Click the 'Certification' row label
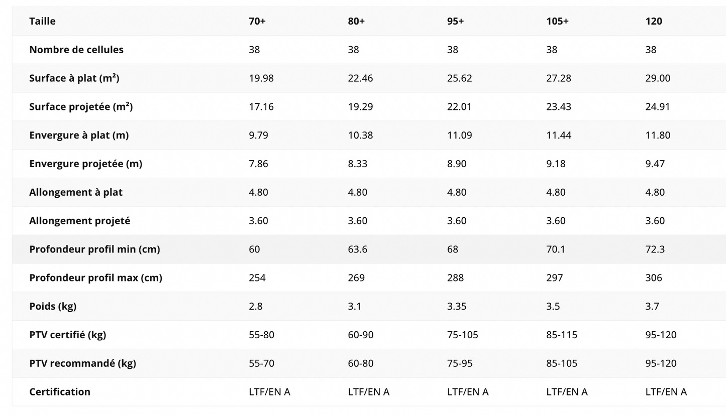 click(60, 392)
